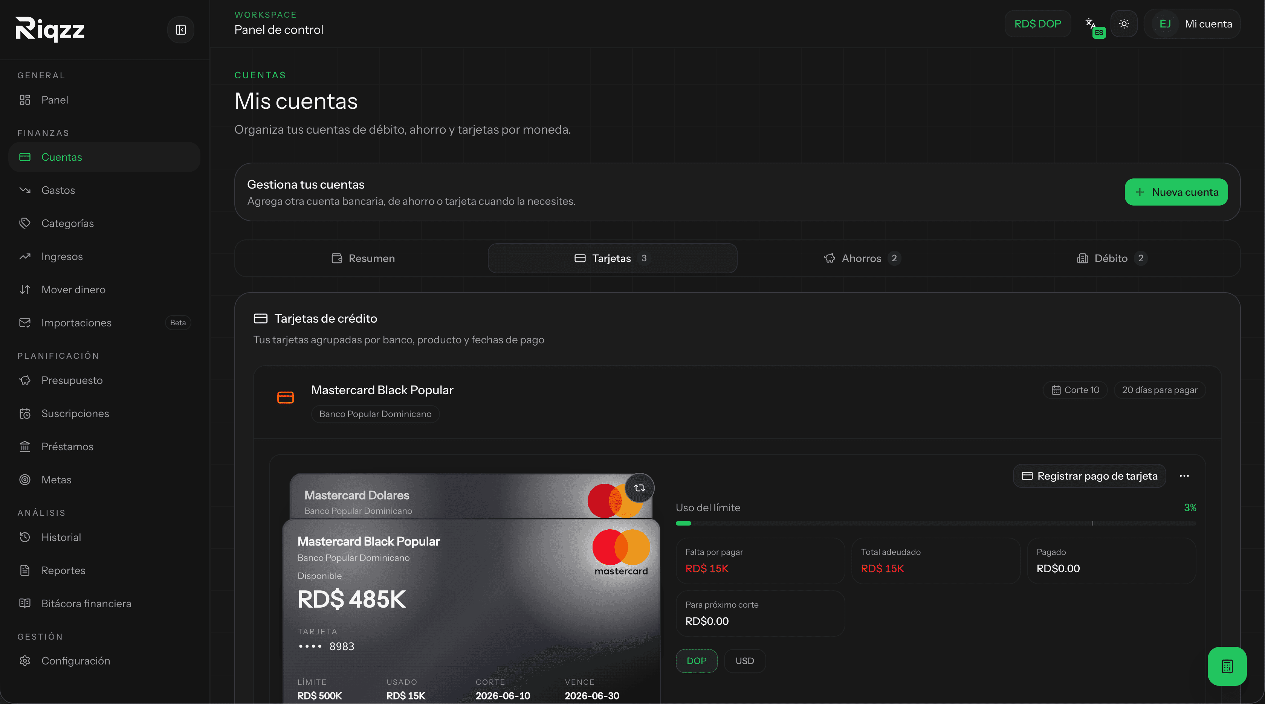
Task: Click the Préstamos bank icon
Action: tap(25, 446)
